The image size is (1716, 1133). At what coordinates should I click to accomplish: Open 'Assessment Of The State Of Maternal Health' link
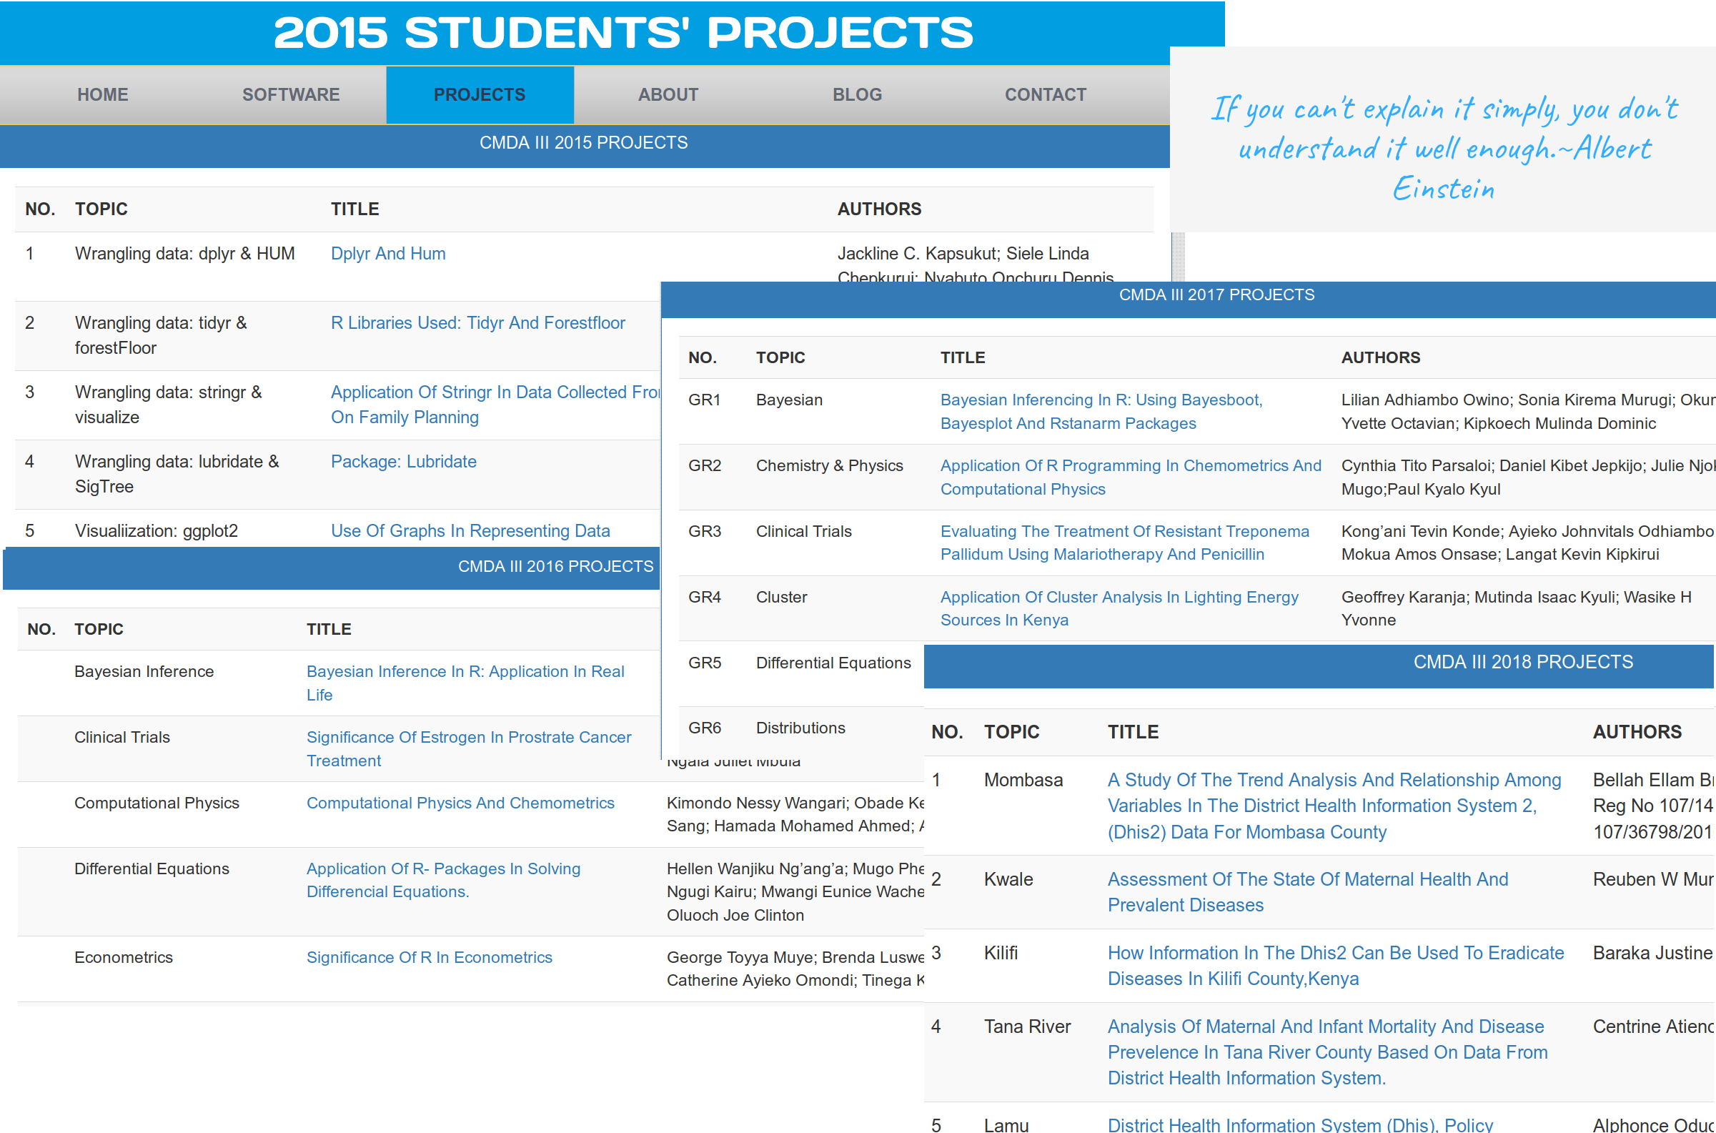[1308, 892]
